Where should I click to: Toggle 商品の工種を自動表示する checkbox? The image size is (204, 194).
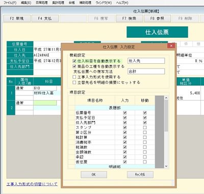point(74,66)
